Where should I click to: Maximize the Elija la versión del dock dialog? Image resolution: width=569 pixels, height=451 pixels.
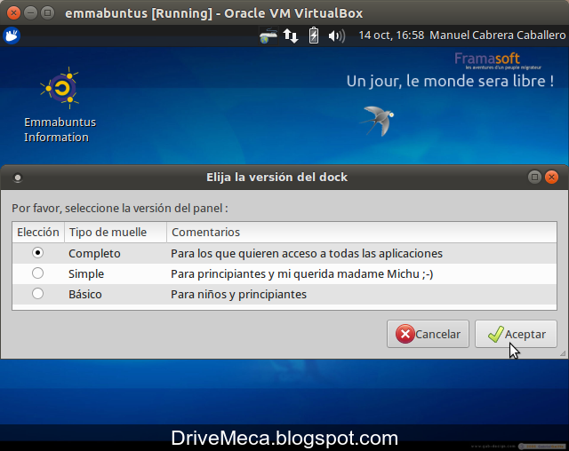pyautogui.click(x=534, y=178)
